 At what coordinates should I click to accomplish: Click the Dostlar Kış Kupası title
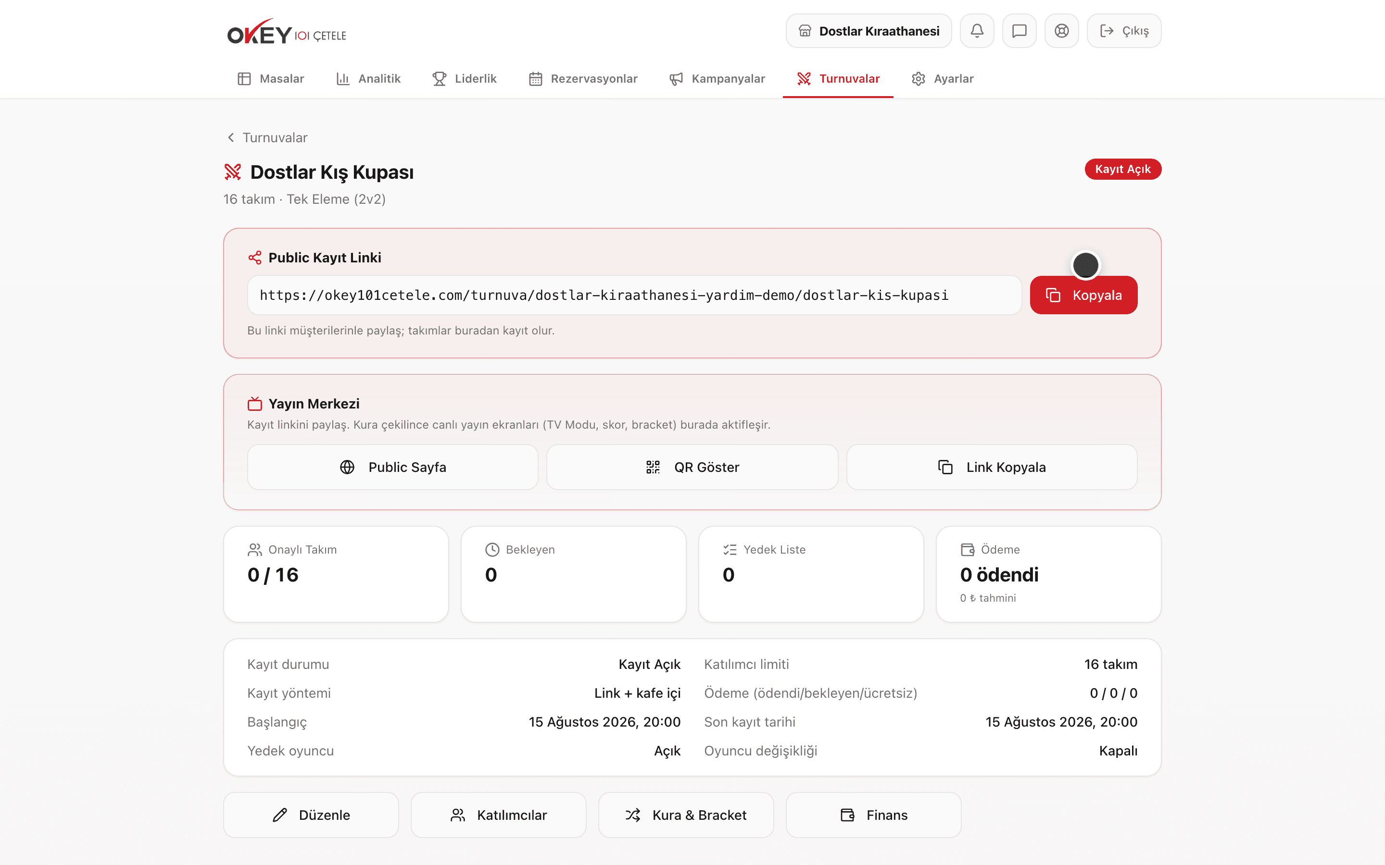point(332,172)
